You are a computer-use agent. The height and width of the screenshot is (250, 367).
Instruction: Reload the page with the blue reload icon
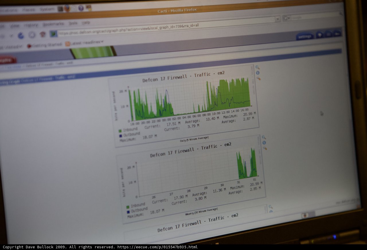(x=21, y=36)
